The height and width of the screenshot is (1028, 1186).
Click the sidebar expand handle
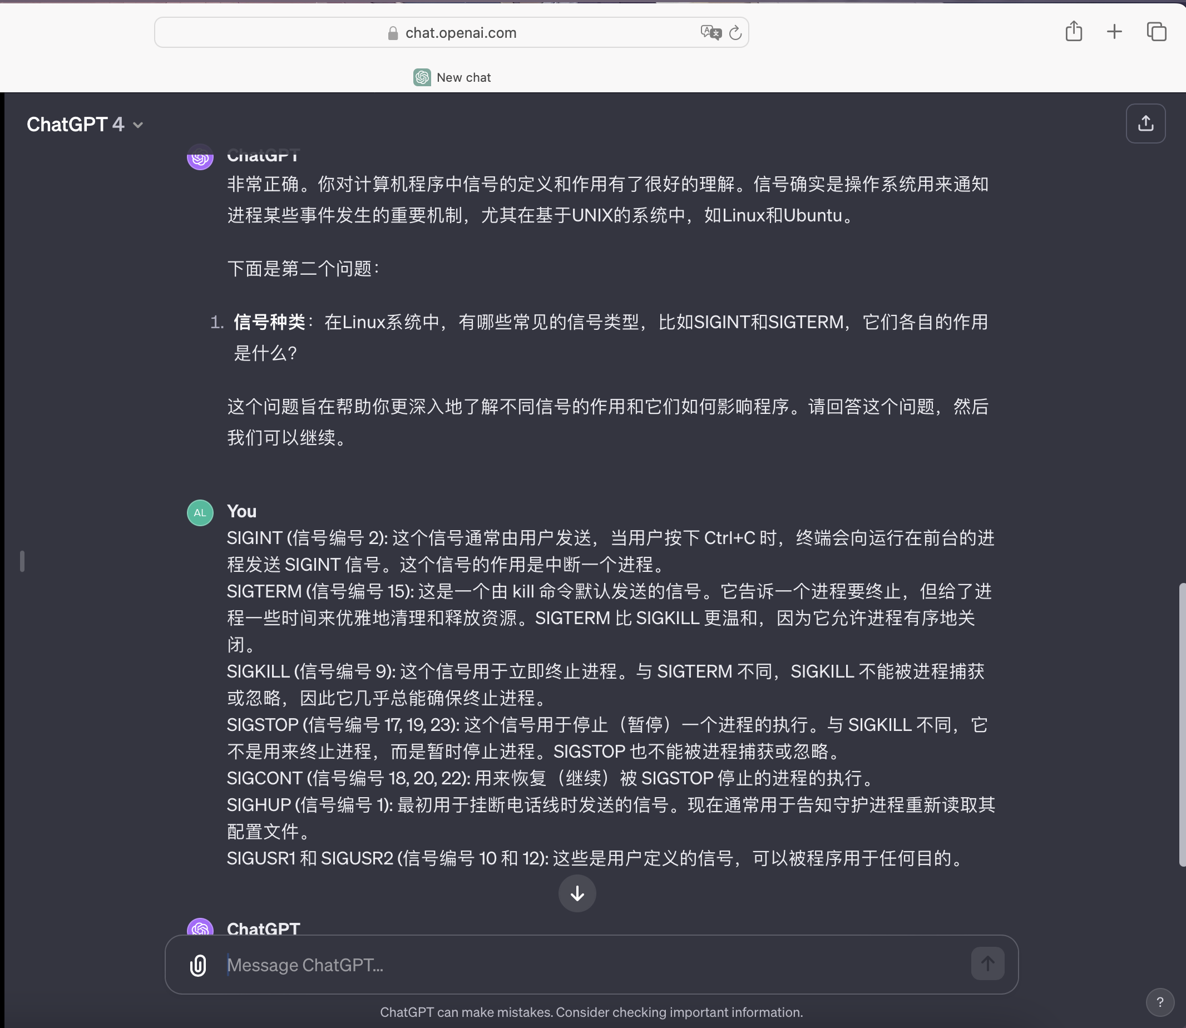pyautogui.click(x=22, y=561)
